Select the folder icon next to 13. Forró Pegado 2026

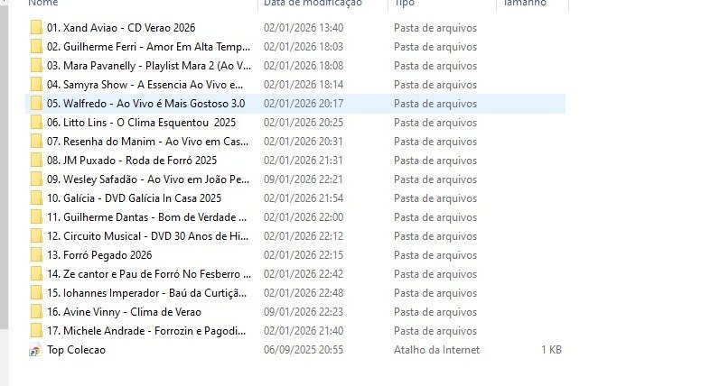point(36,255)
